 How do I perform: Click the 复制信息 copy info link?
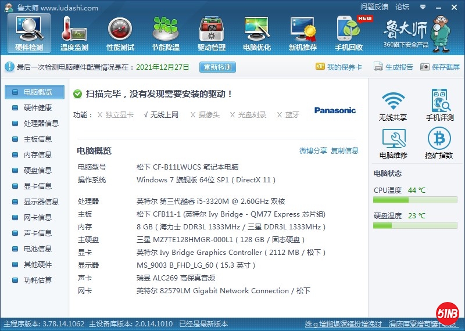coord(345,150)
